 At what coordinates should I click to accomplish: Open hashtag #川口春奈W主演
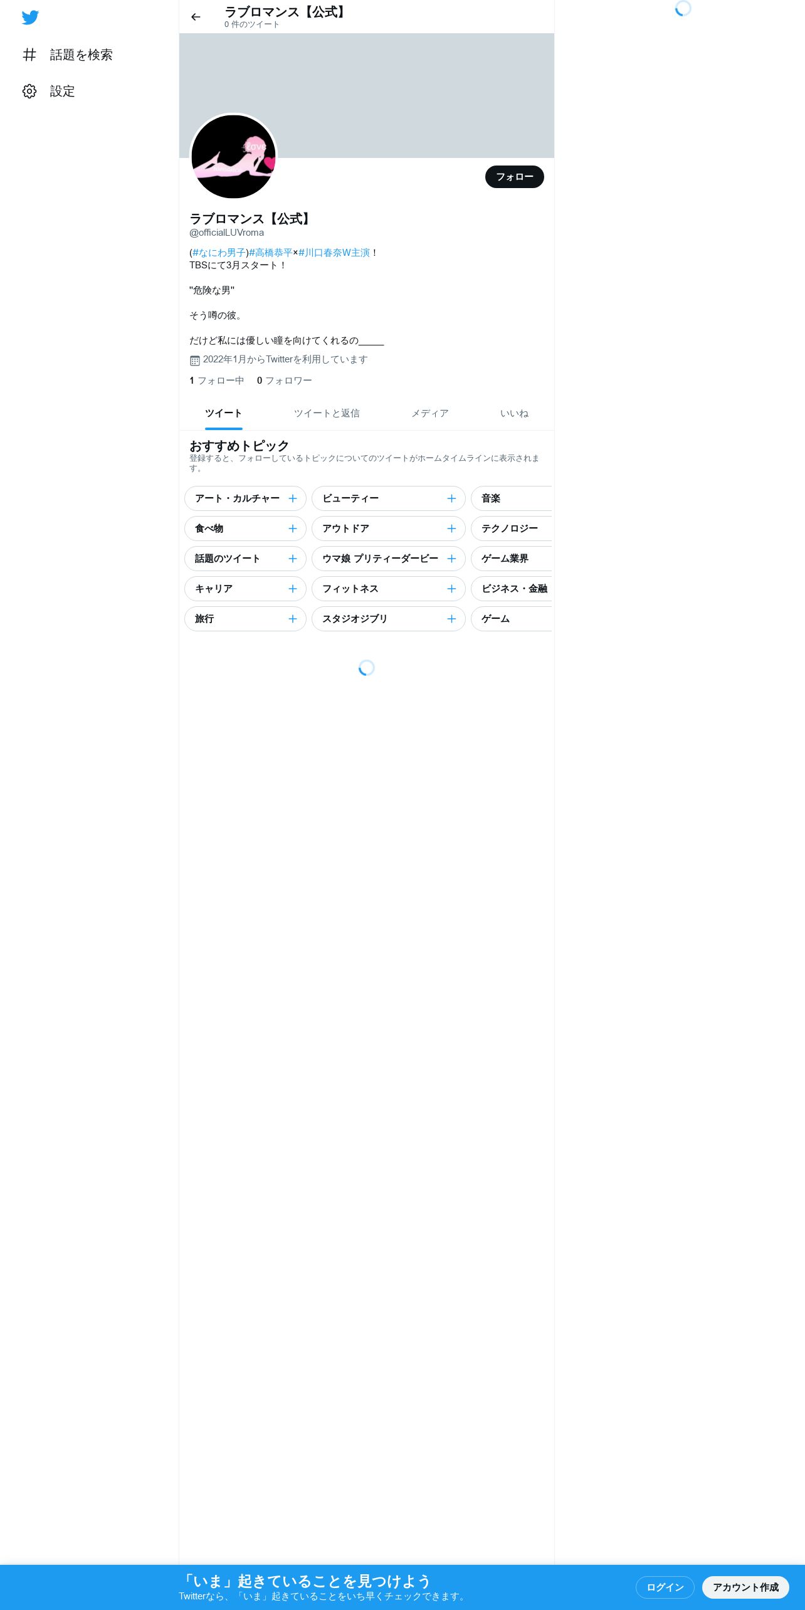[334, 253]
